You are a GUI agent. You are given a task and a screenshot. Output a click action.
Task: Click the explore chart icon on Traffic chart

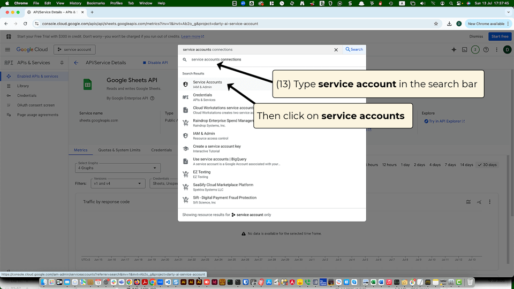(x=479, y=202)
